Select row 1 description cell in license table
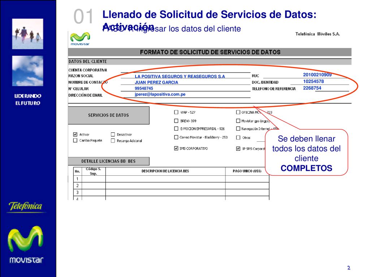 pyautogui.click(x=165, y=179)
